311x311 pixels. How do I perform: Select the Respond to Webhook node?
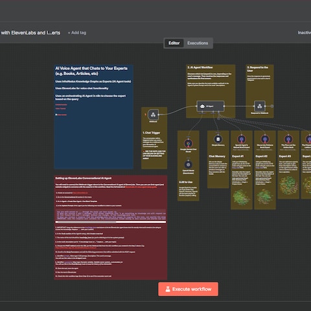pyautogui.click(x=260, y=106)
